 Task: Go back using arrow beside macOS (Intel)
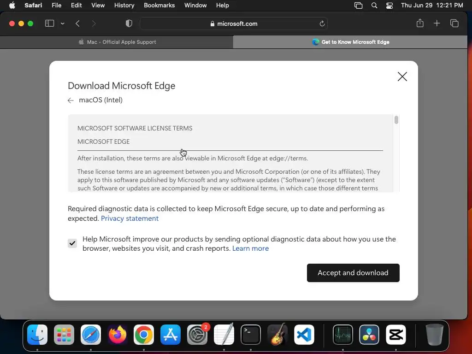(71, 100)
